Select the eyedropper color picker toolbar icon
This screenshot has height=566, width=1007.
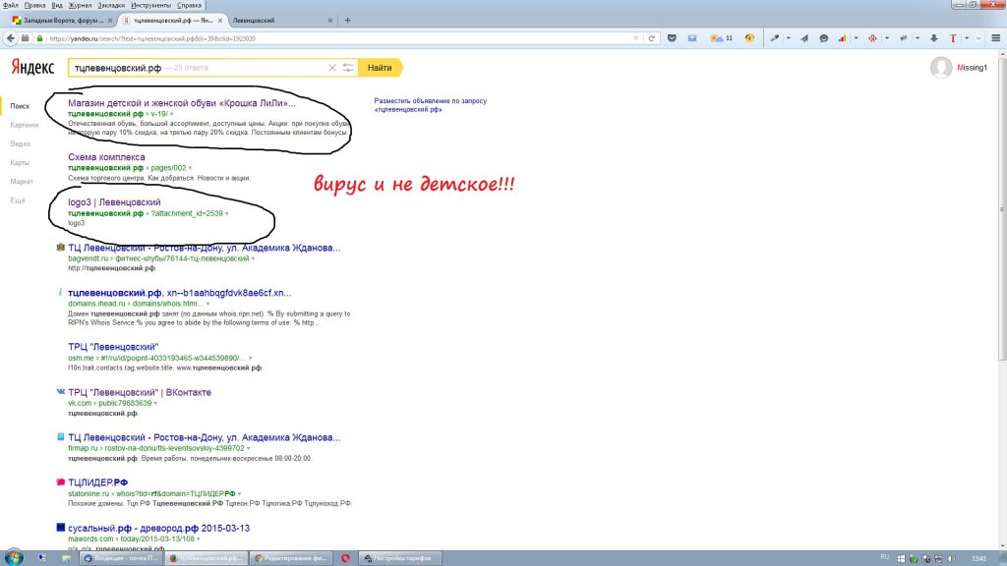(775, 38)
